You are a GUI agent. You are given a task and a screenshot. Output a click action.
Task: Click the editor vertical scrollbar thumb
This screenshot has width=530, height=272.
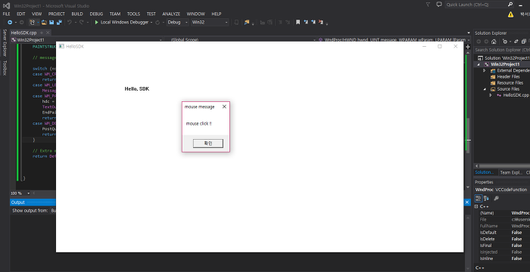tap(468, 135)
